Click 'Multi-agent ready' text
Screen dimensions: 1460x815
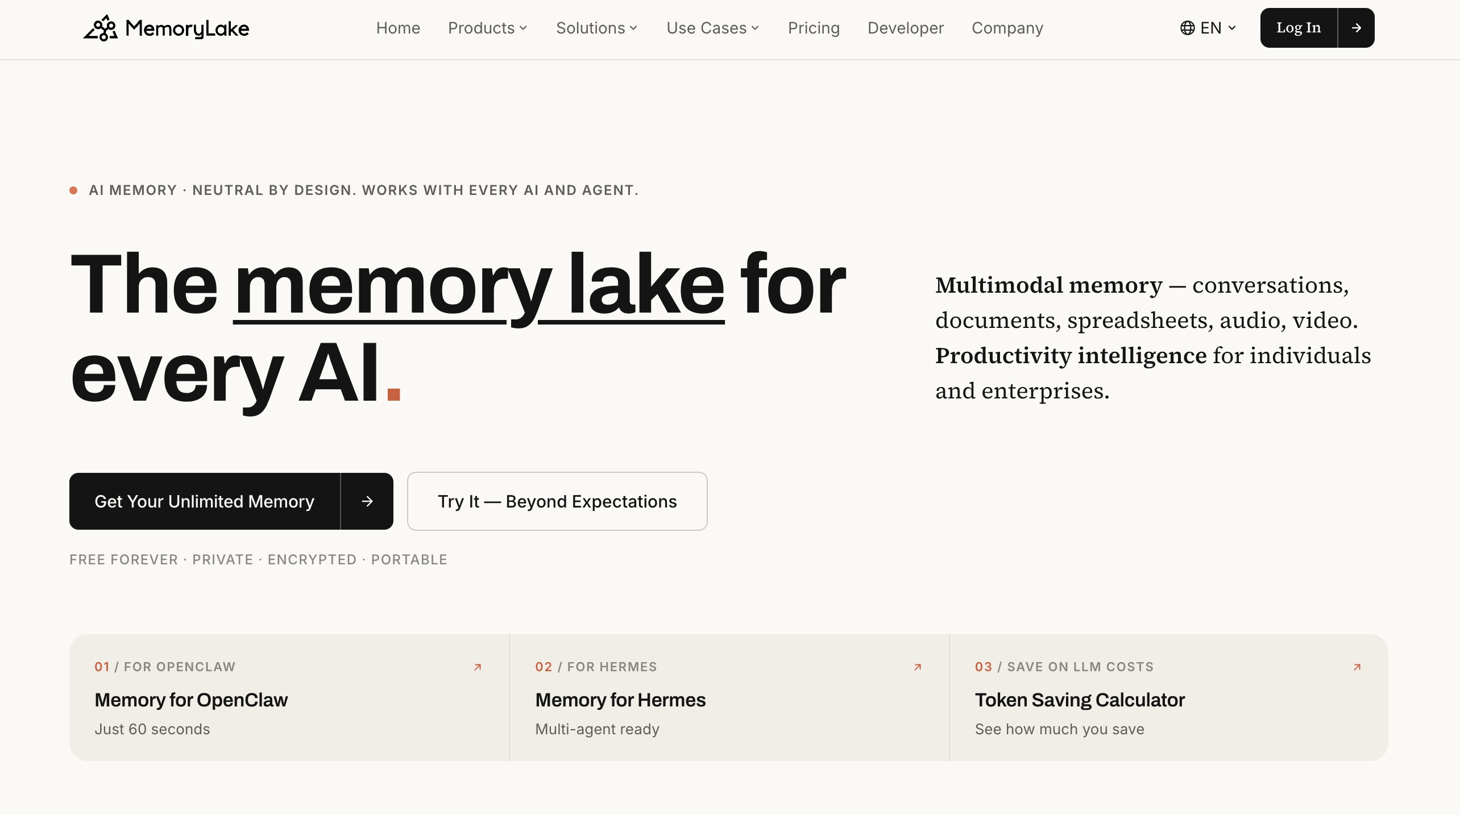click(597, 729)
